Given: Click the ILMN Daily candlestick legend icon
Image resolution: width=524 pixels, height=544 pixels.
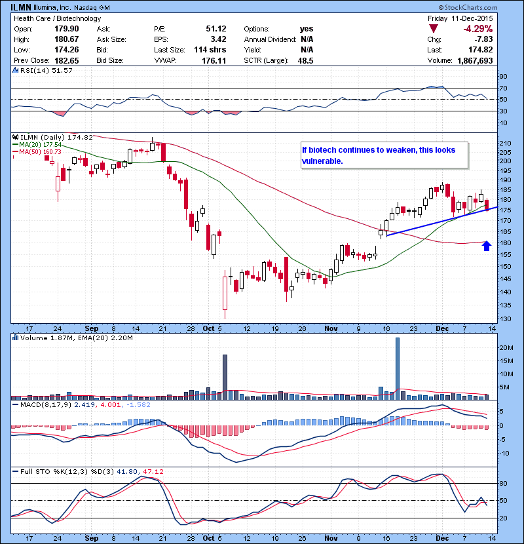Looking at the screenshot, I should click(x=15, y=138).
